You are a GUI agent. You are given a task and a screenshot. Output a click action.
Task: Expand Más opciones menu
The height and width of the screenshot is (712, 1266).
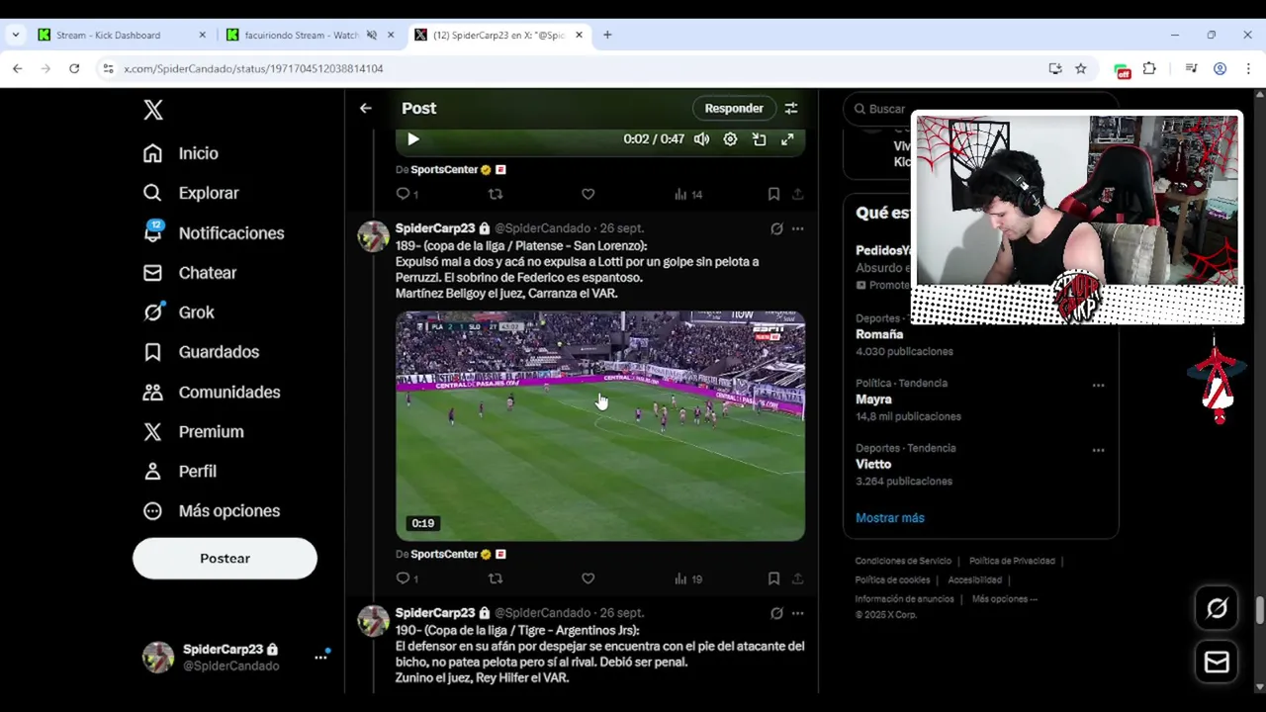(212, 511)
